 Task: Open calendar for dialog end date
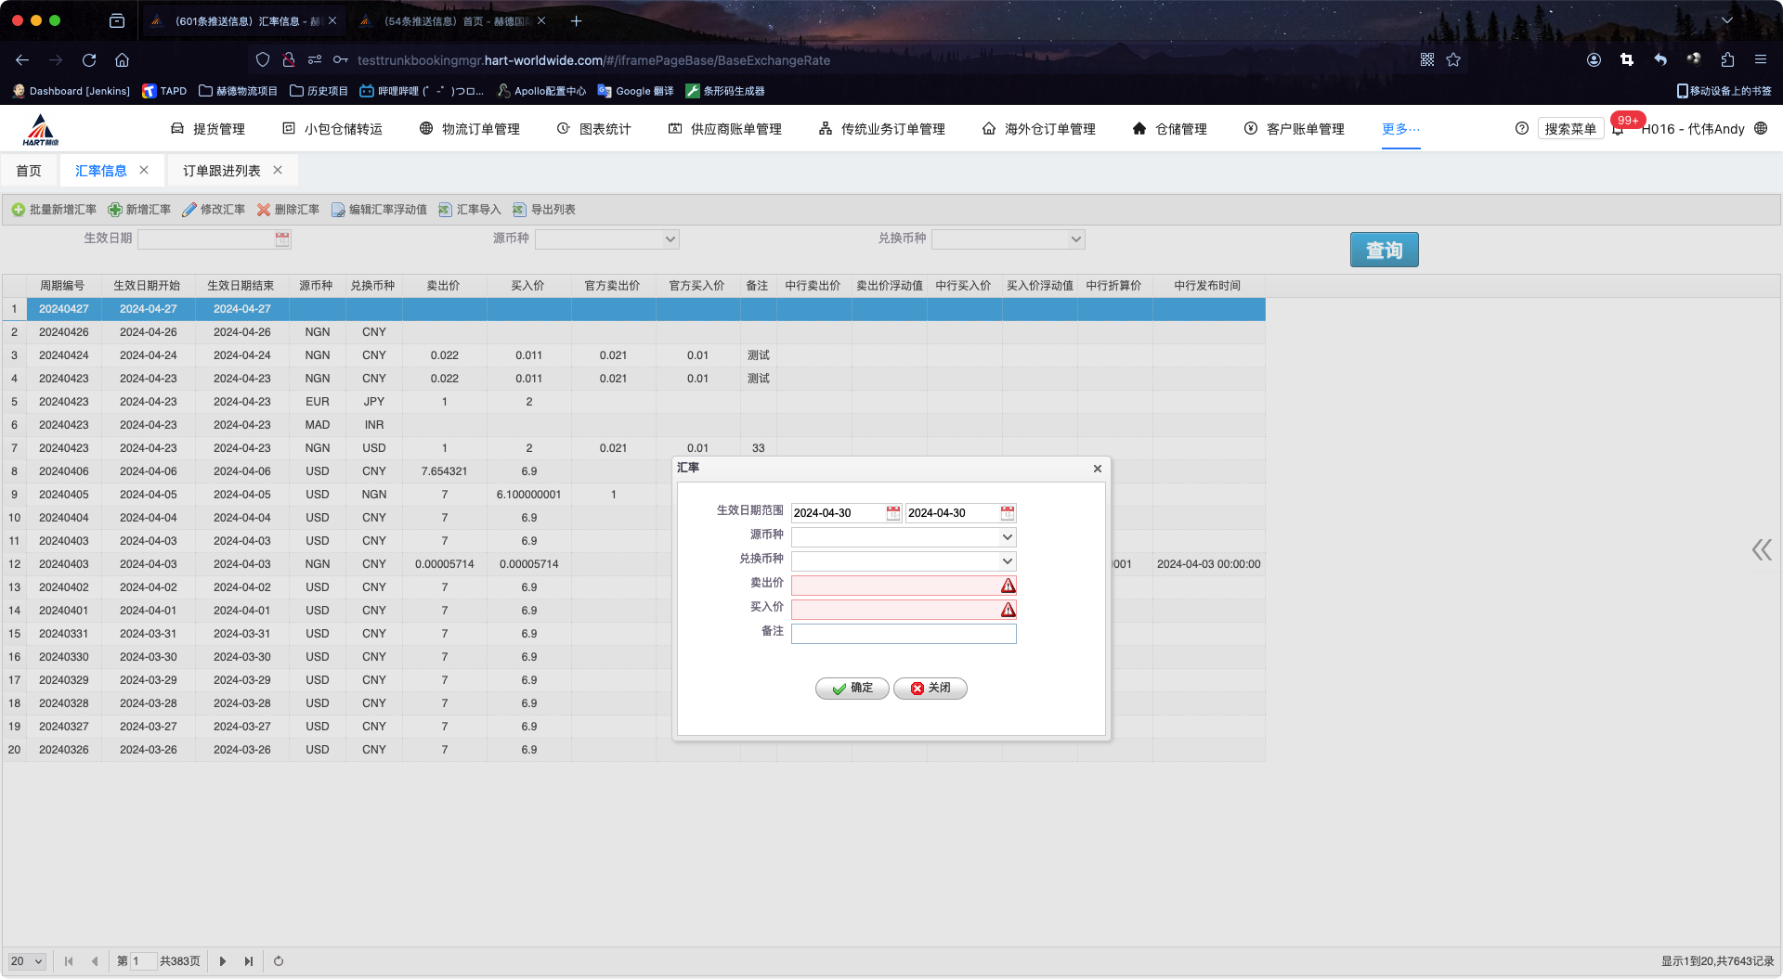[1008, 513]
